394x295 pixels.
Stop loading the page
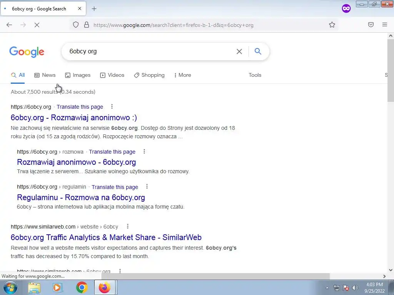pyautogui.click(x=37, y=25)
